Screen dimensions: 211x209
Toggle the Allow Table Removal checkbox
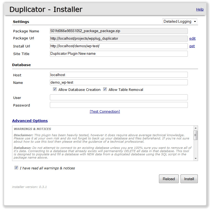105,89
